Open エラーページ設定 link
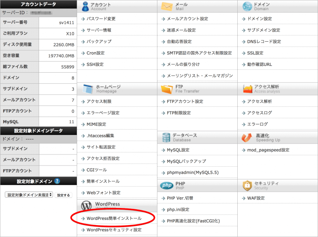 coord(103,113)
